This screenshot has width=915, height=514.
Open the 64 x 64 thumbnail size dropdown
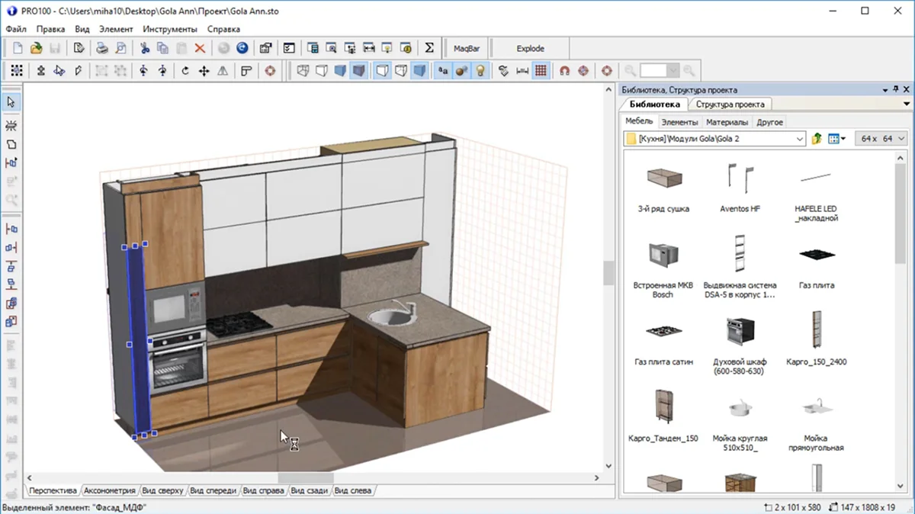click(x=901, y=139)
